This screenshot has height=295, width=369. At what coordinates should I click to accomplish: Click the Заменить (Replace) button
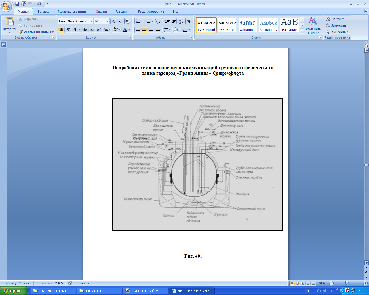pyautogui.click(x=336, y=25)
